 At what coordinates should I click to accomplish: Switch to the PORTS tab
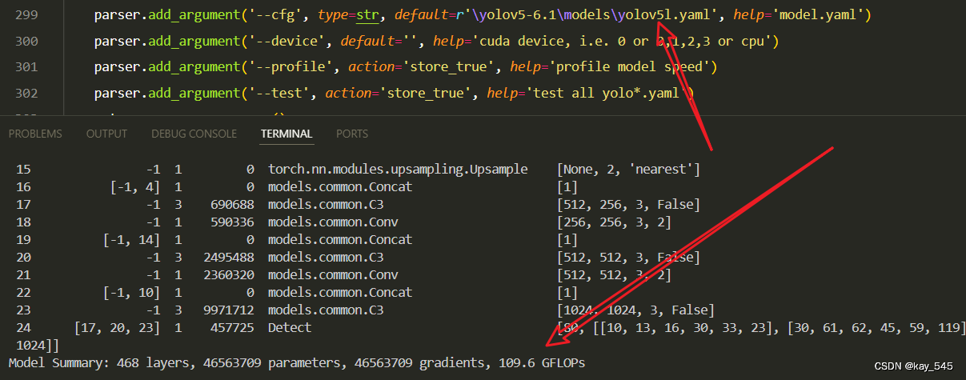point(352,134)
